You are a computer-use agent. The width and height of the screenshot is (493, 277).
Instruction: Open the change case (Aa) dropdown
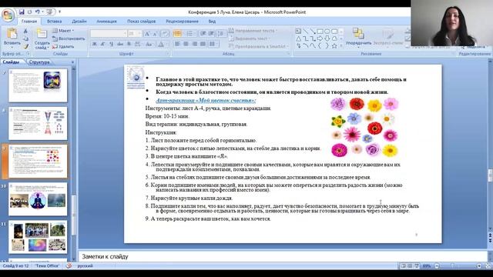pyautogui.click(x=149, y=45)
